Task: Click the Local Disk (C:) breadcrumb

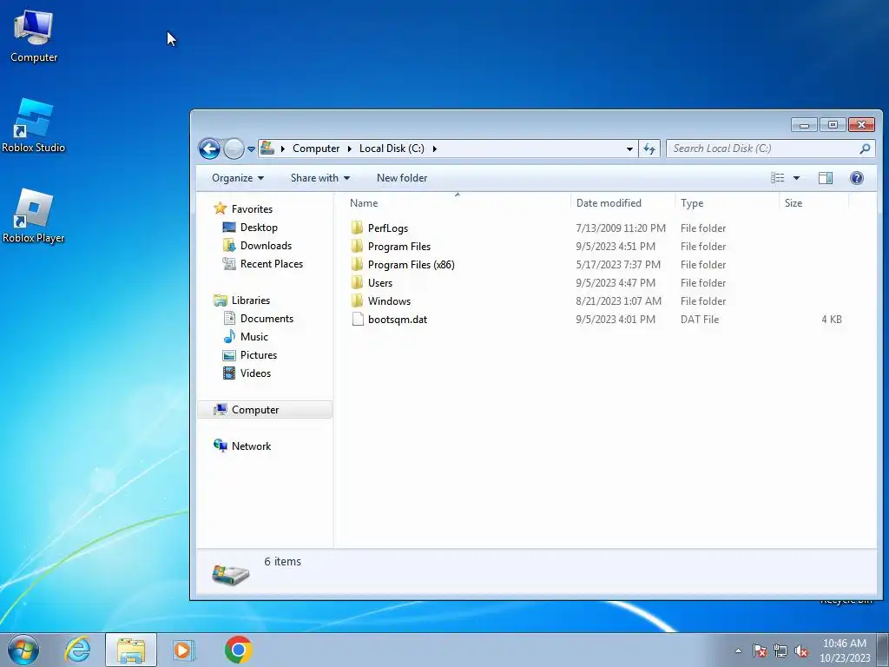Action: click(392, 149)
